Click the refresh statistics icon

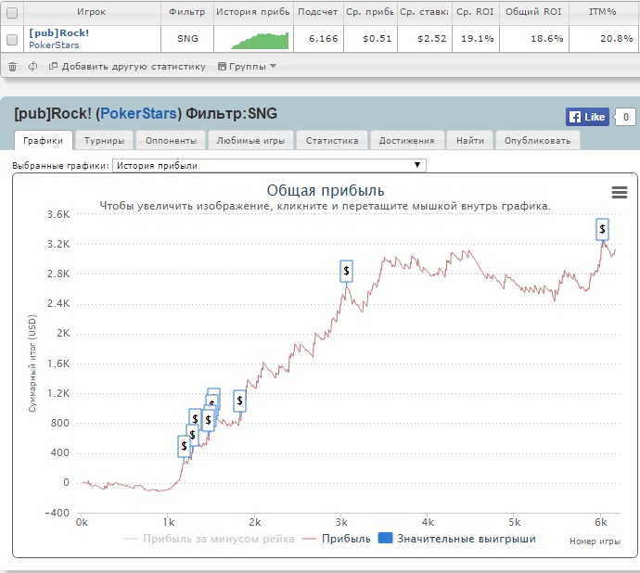(33, 67)
